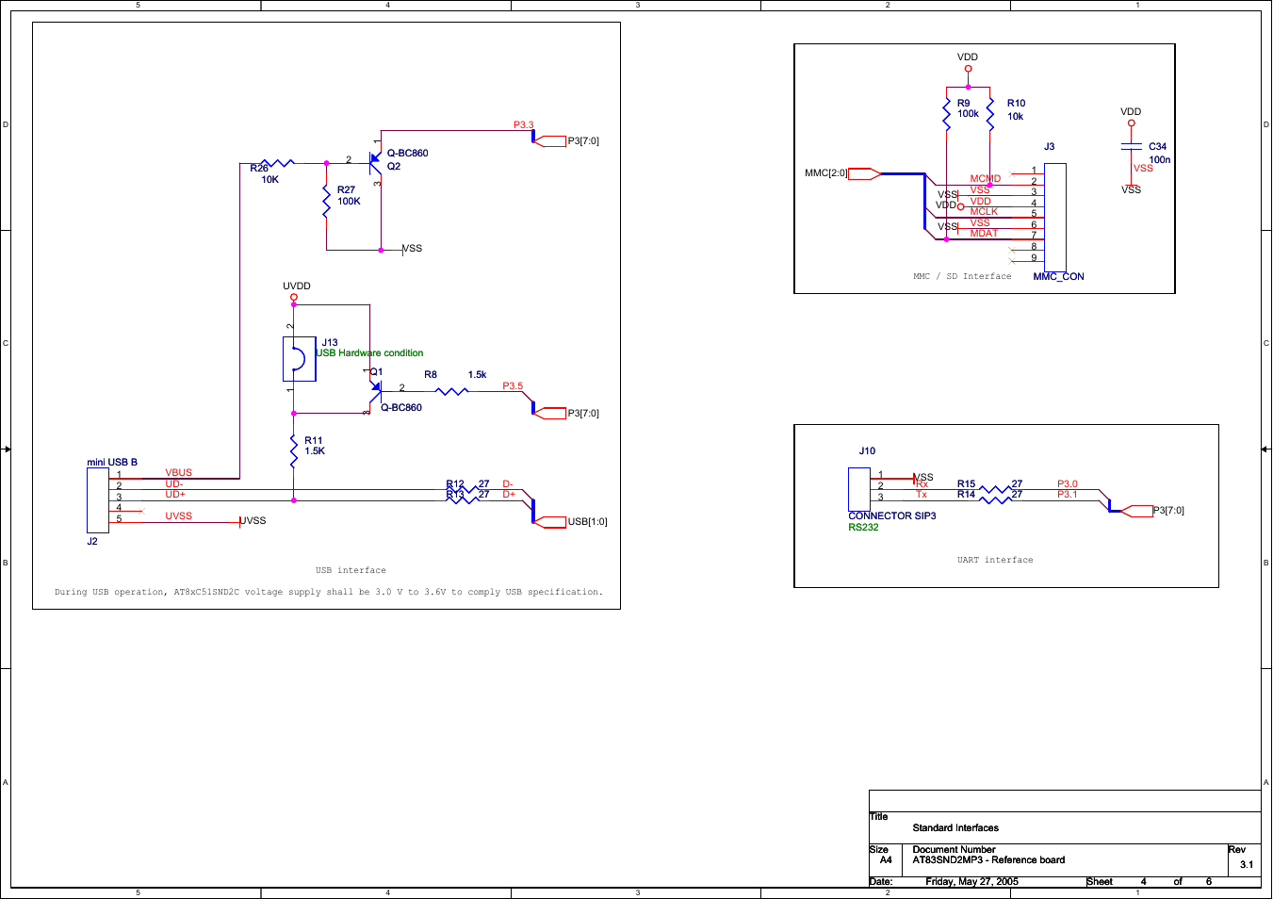This screenshot has width=1273, height=899.
Task: Click the red 'UVSS' net label
Action: point(179,516)
